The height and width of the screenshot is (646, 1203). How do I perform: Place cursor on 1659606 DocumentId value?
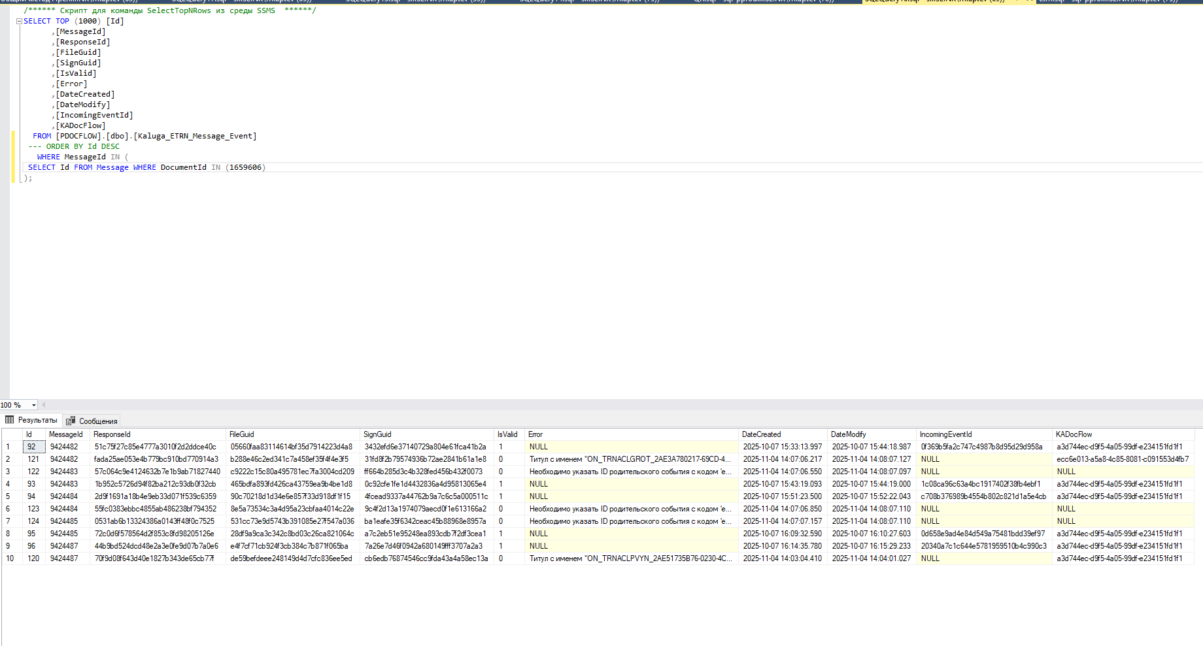(x=245, y=167)
